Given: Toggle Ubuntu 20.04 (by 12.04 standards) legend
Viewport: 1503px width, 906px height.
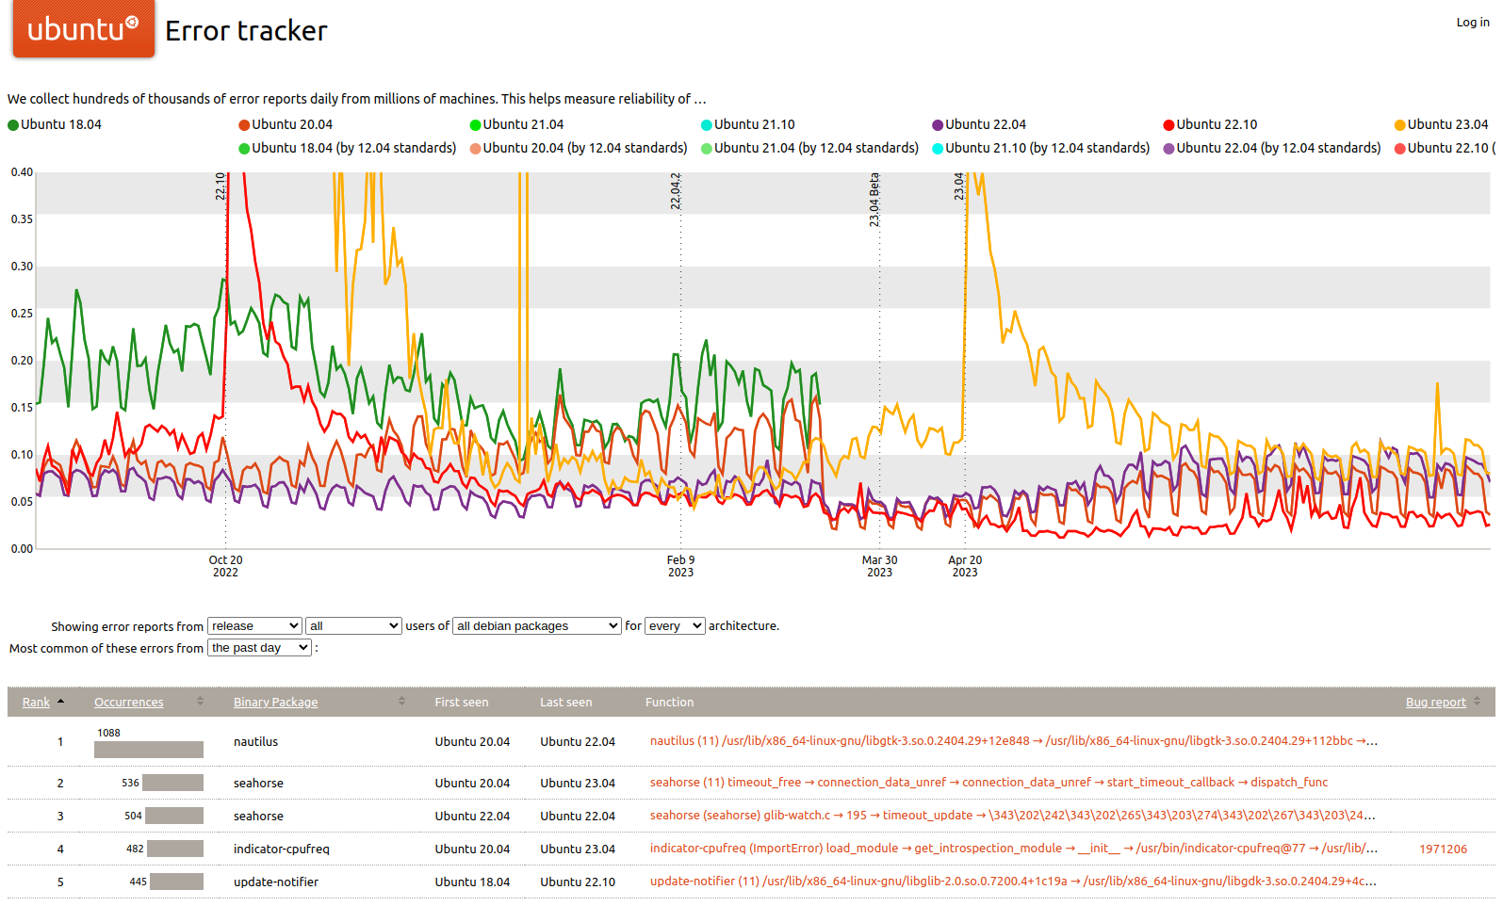Looking at the screenshot, I should click(579, 148).
